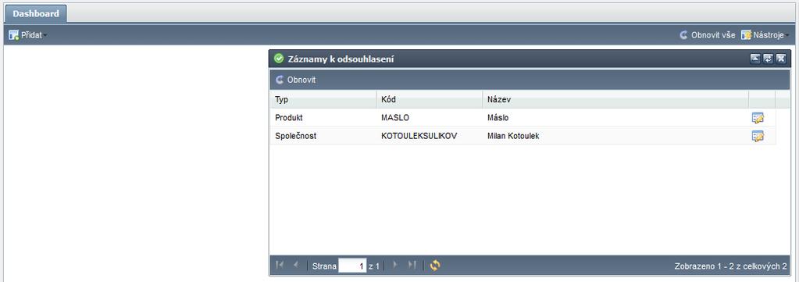Click the green check icon in panel title
The width and height of the screenshot is (799, 282).
tap(279, 59)
